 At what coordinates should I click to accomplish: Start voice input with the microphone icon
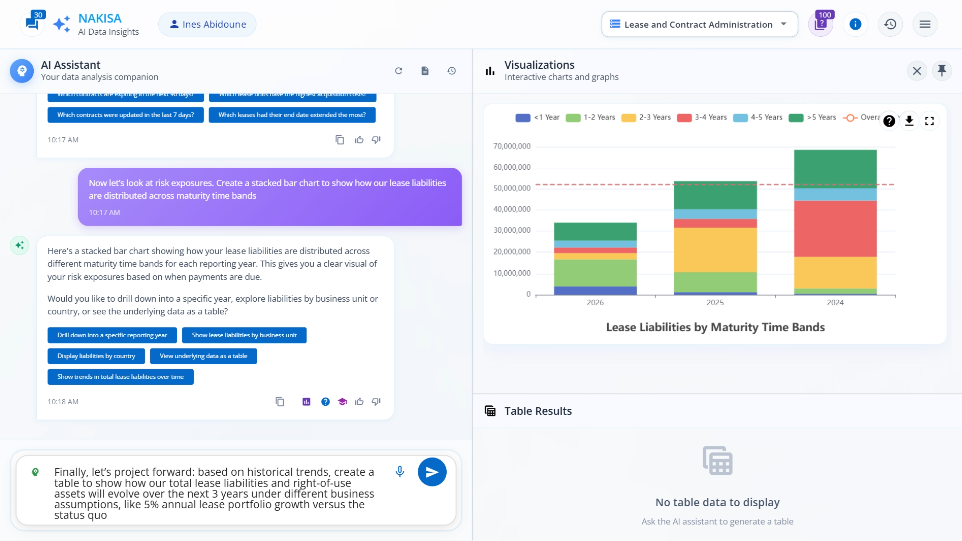click(400, 471)
